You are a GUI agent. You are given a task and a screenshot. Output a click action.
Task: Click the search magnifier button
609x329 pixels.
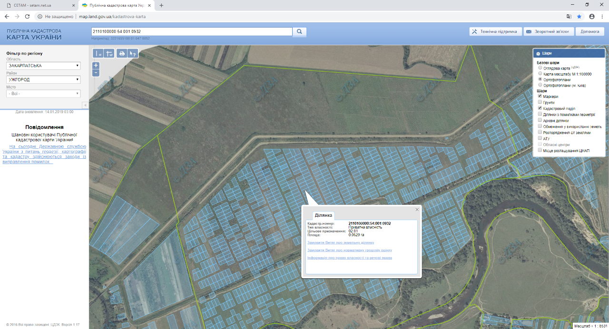(x=299, y=32)
